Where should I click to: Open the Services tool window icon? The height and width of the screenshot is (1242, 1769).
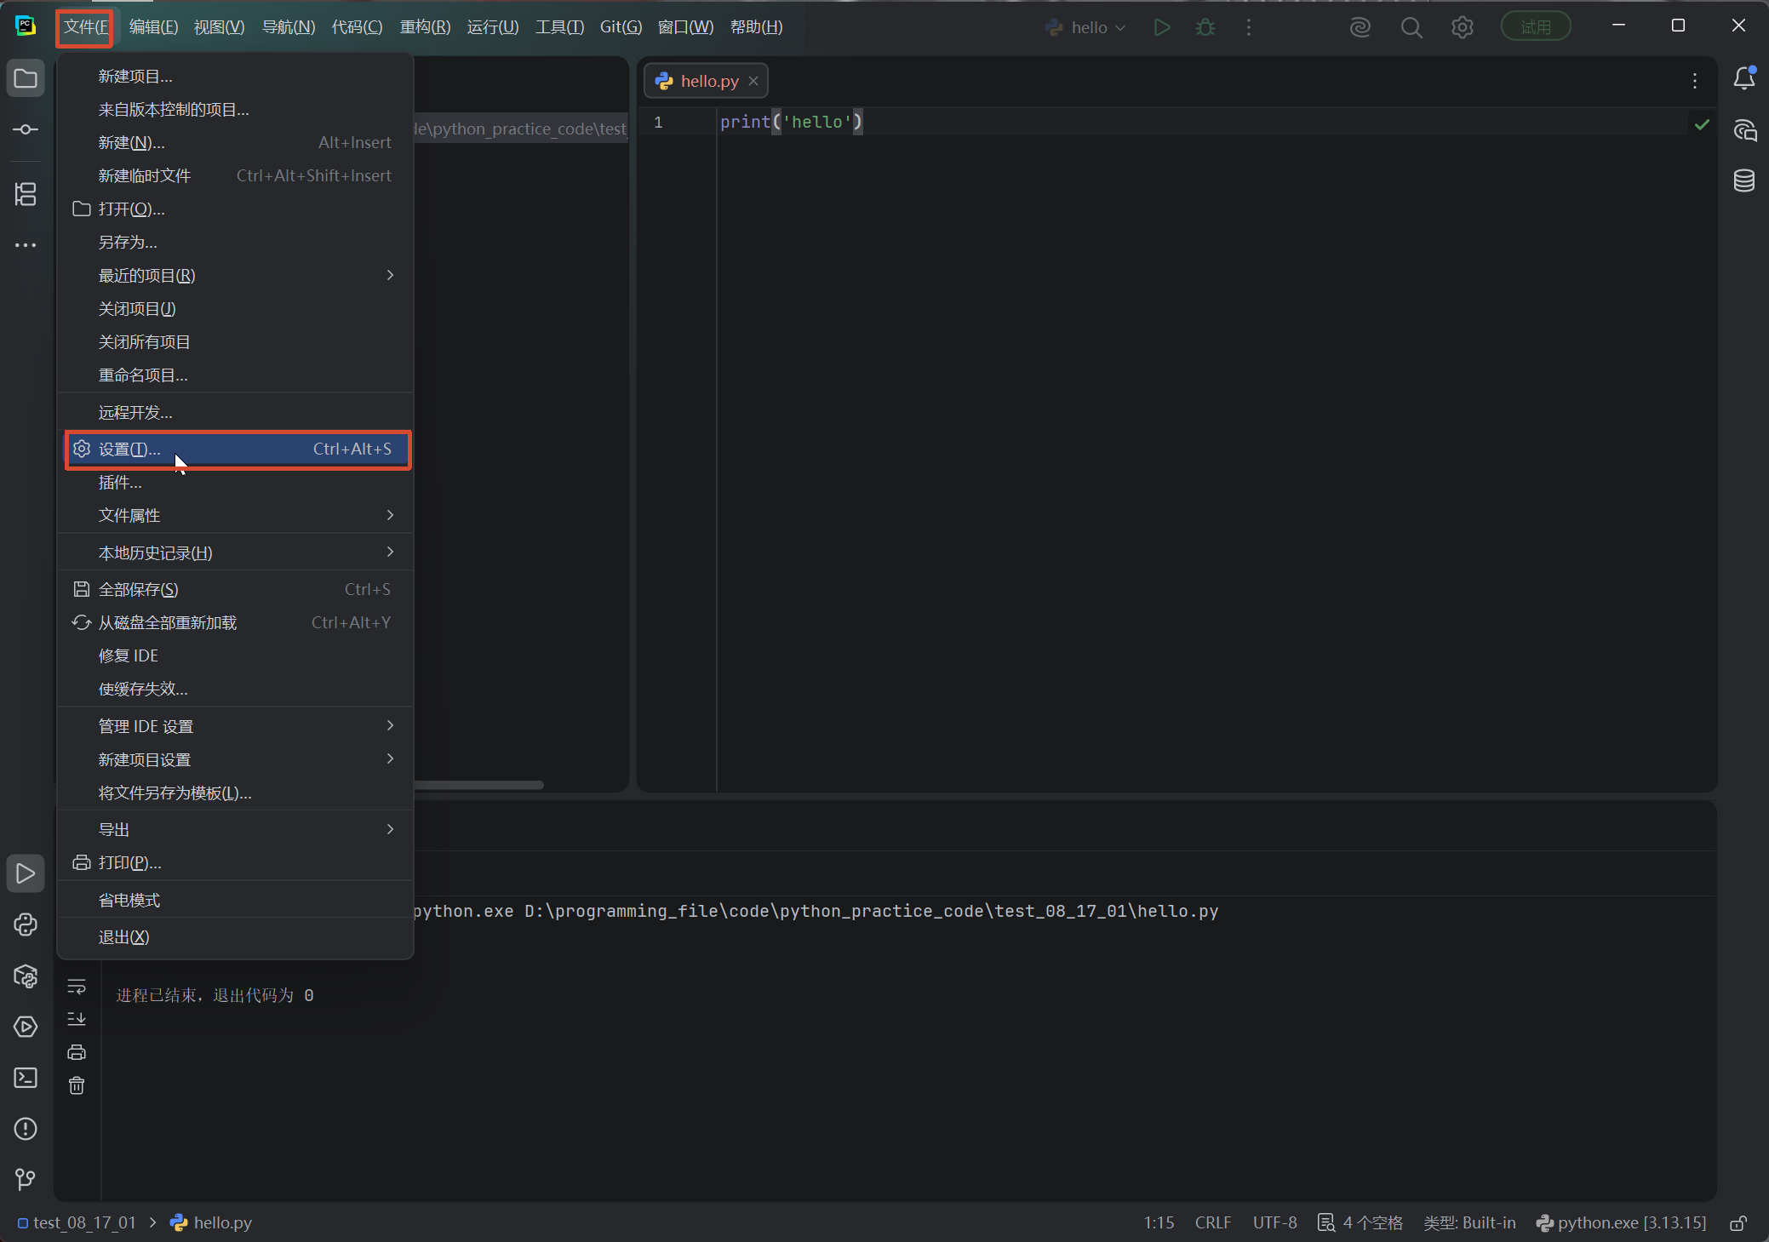point(26,1027)
